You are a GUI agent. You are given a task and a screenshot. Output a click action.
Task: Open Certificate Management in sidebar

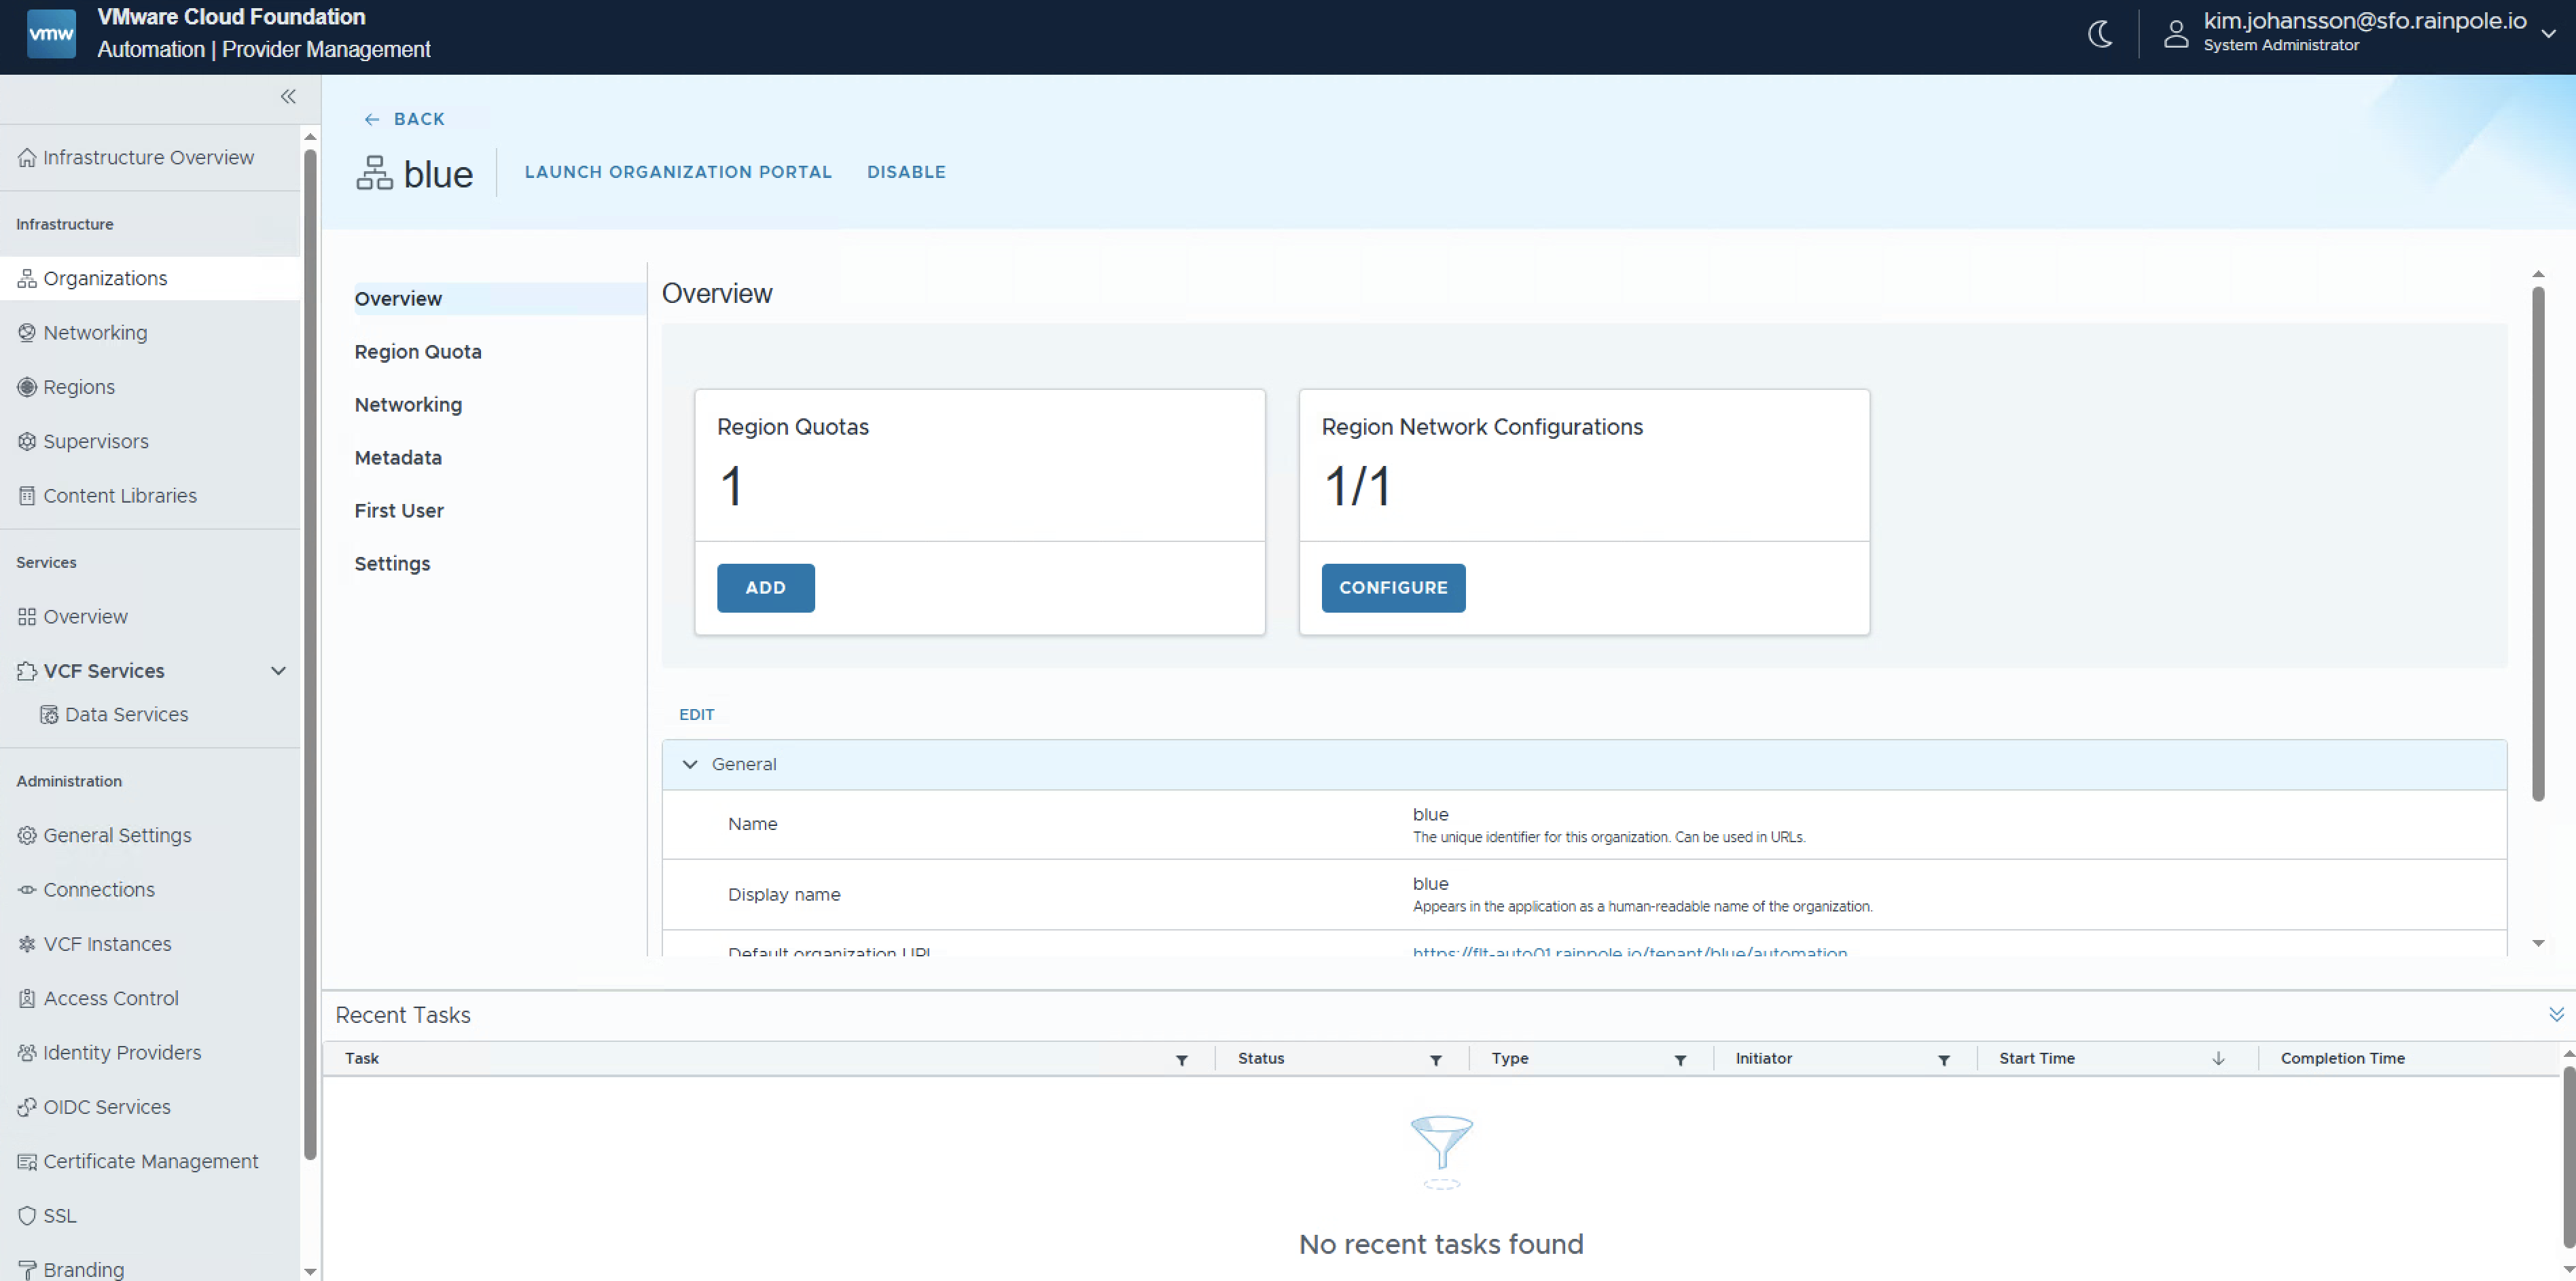(x=150, y=1161)
